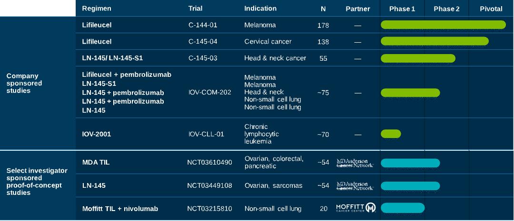Select the Company sponsored studies section label

click(x=24, y=83)
